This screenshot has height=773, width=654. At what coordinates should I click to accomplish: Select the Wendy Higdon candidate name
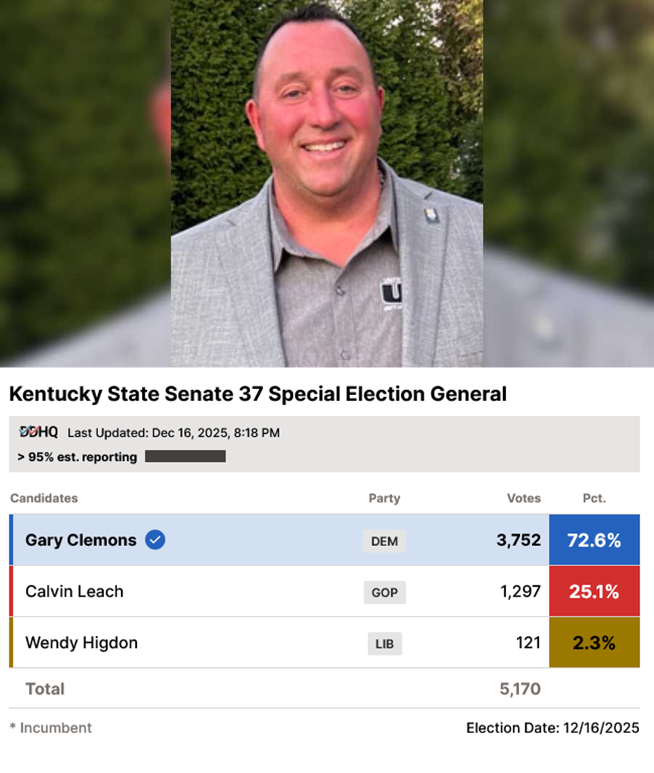pos(81,643)
